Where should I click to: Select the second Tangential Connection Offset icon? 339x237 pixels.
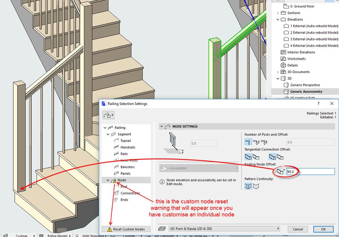tap(257, 157)
